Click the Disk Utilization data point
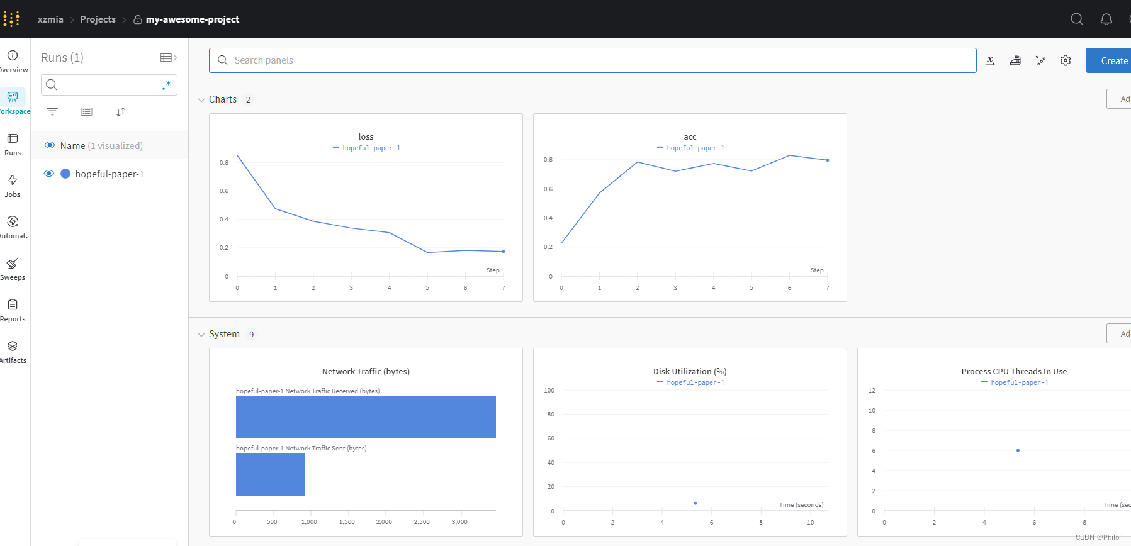The height and width of the screenshot is (546, 1131). 695,503
